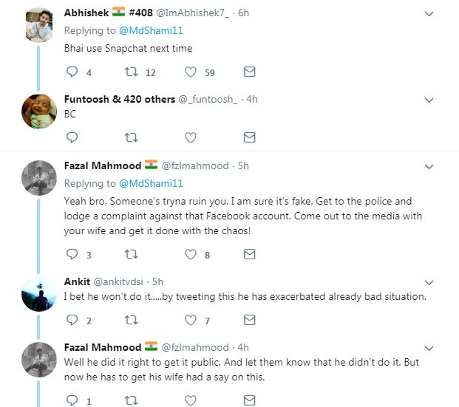Send Abhishek's tweet via direct message
This screenshot has width=459, height=407.
[x=250, y=72]
